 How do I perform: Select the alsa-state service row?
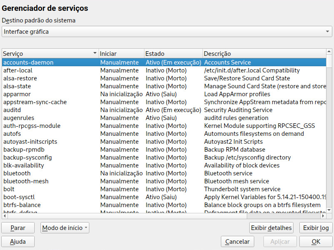(164, 86)
